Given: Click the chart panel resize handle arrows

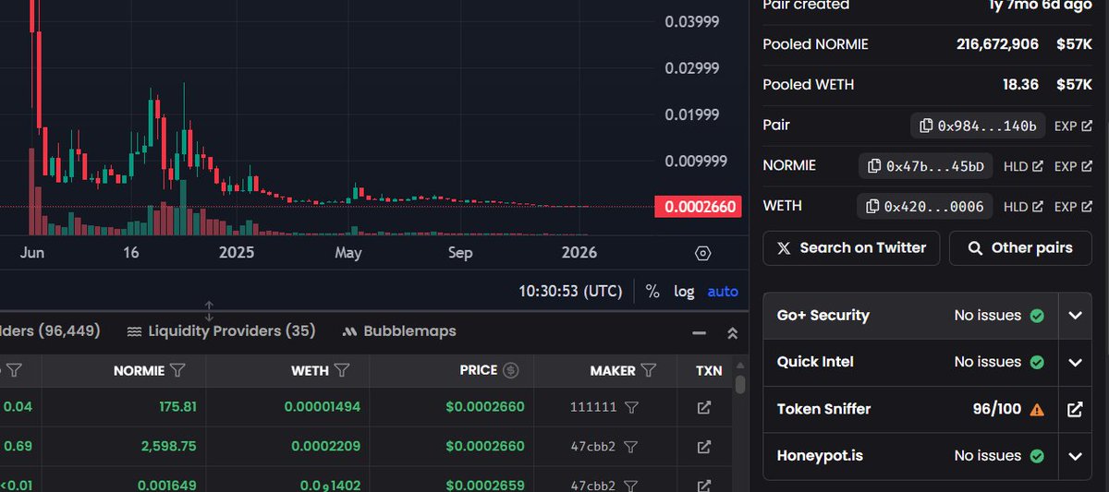Looking at the screenshot, I should click(x=209, y=310).
